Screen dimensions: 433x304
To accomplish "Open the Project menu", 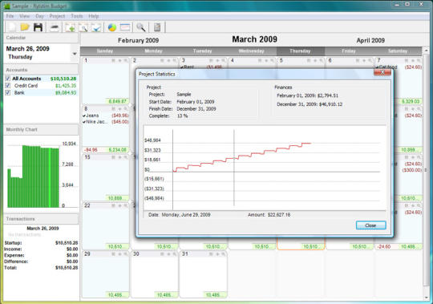I will (x=57, y=16).
